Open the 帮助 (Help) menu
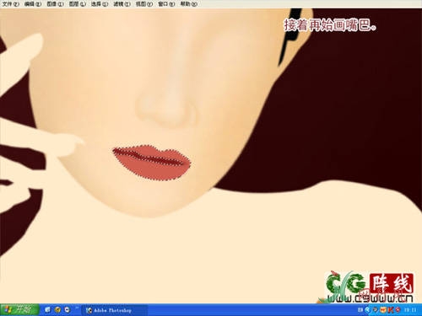This screenshot has height=316, width=422. pos(188,4)
